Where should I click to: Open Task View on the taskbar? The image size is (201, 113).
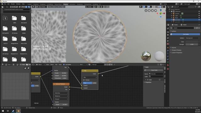(x=8, y=111)
